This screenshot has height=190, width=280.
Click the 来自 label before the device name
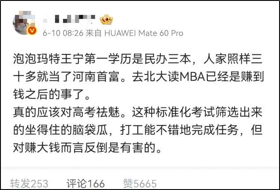[93, 33]
